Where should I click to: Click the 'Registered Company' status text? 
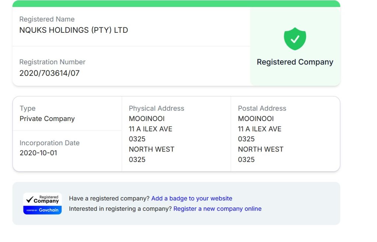(295, 62)
